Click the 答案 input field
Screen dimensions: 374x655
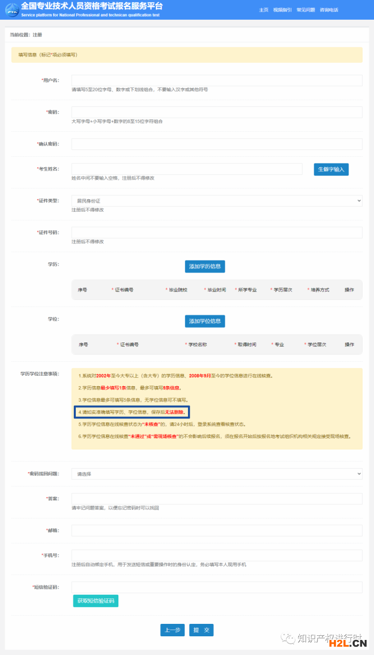217,499
